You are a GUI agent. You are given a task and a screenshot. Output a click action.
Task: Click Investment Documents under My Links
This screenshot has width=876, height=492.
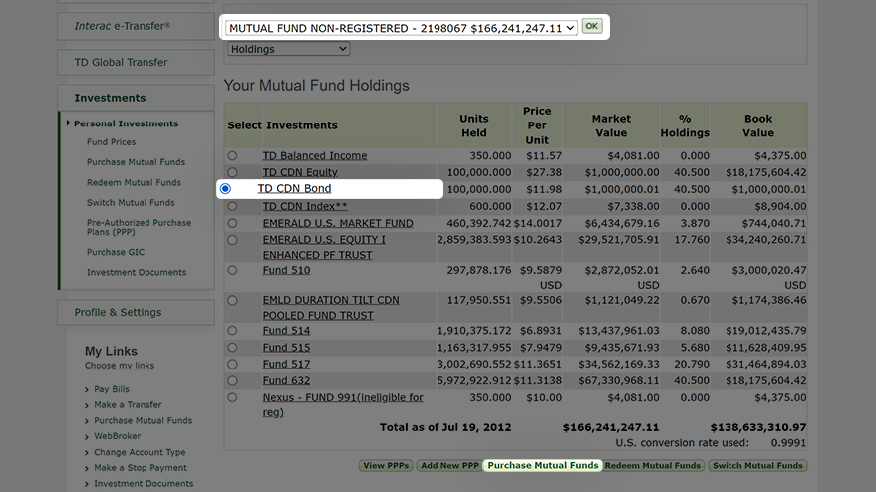144,484
